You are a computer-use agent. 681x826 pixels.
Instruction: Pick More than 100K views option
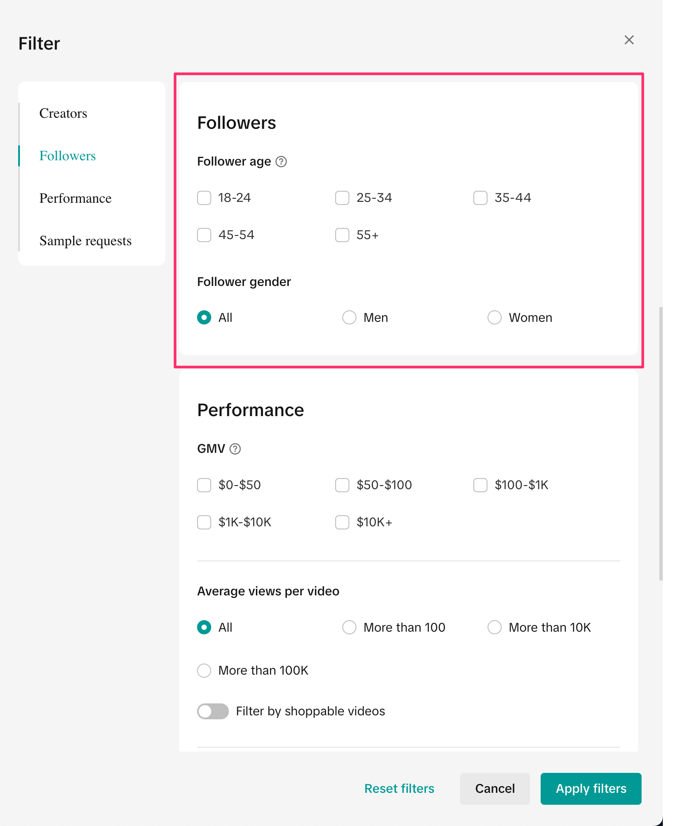point(204,670)
